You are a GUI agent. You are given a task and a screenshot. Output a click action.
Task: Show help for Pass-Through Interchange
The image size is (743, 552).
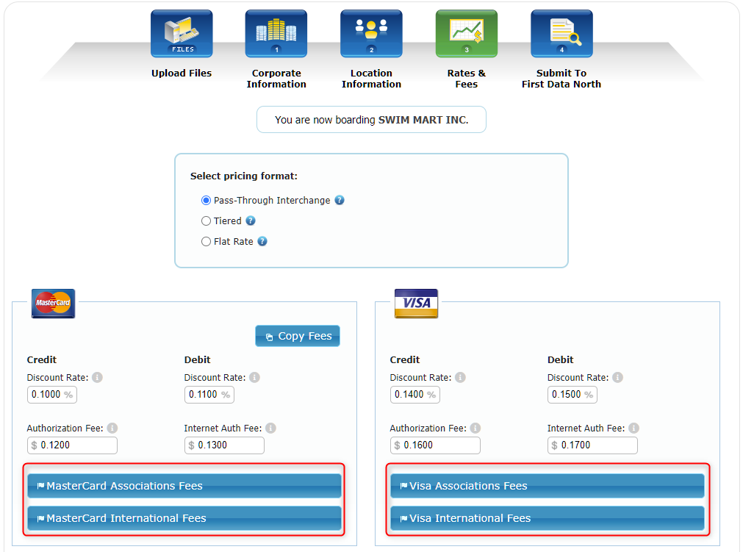point(340,200)
